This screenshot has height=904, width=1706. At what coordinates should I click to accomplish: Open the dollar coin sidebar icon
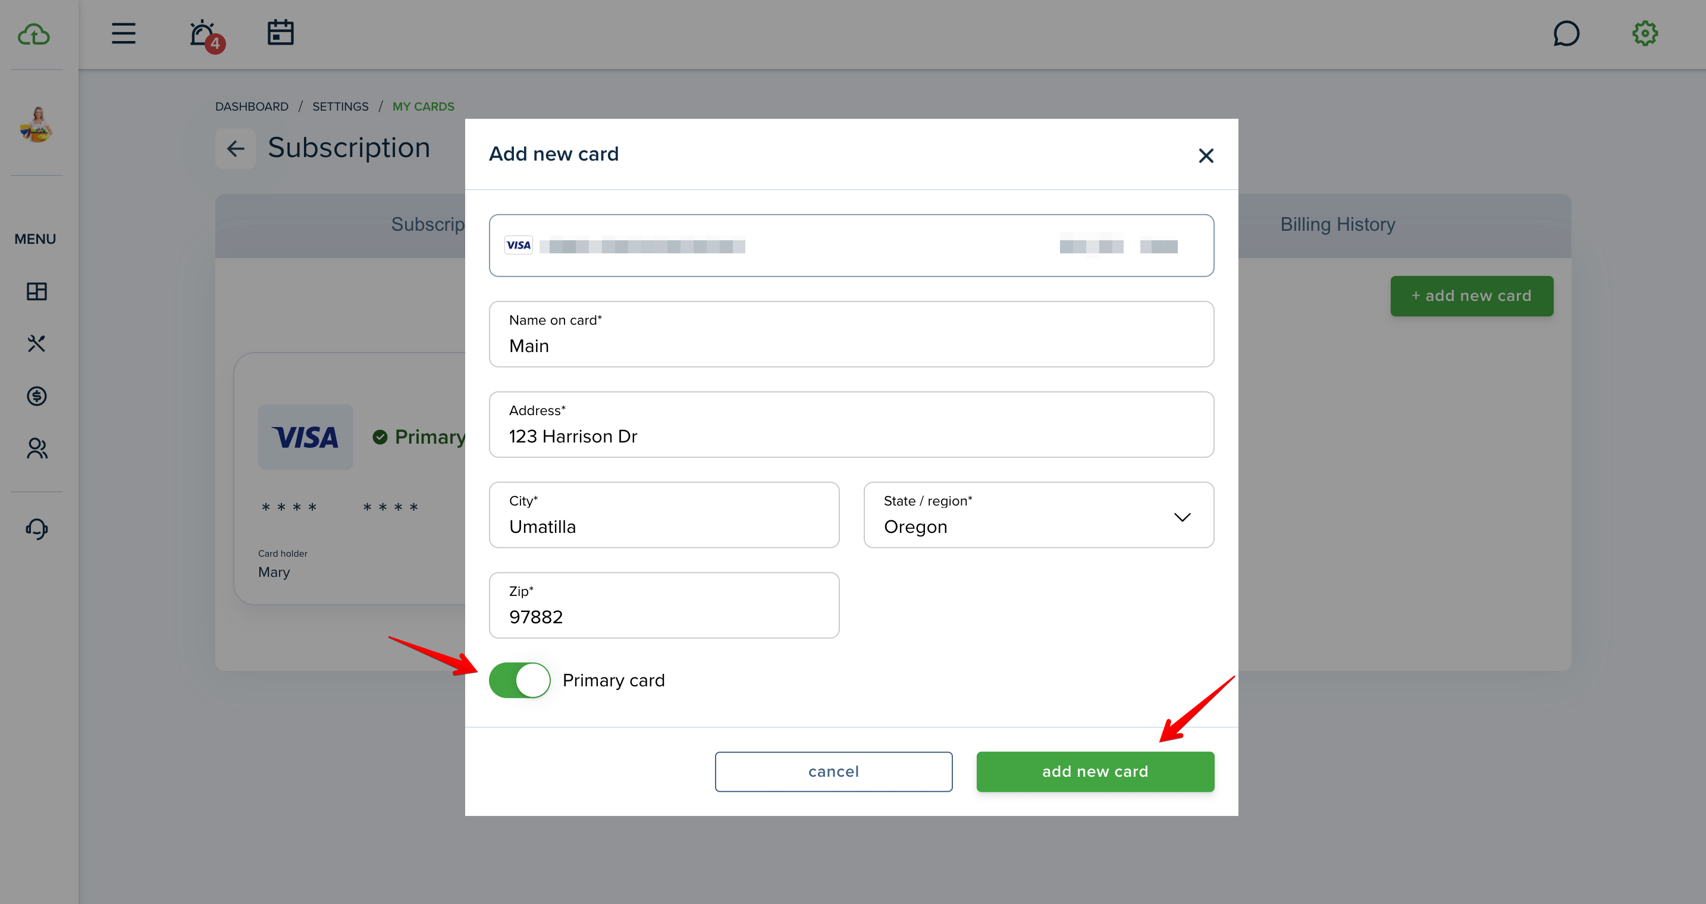[36, 396]
